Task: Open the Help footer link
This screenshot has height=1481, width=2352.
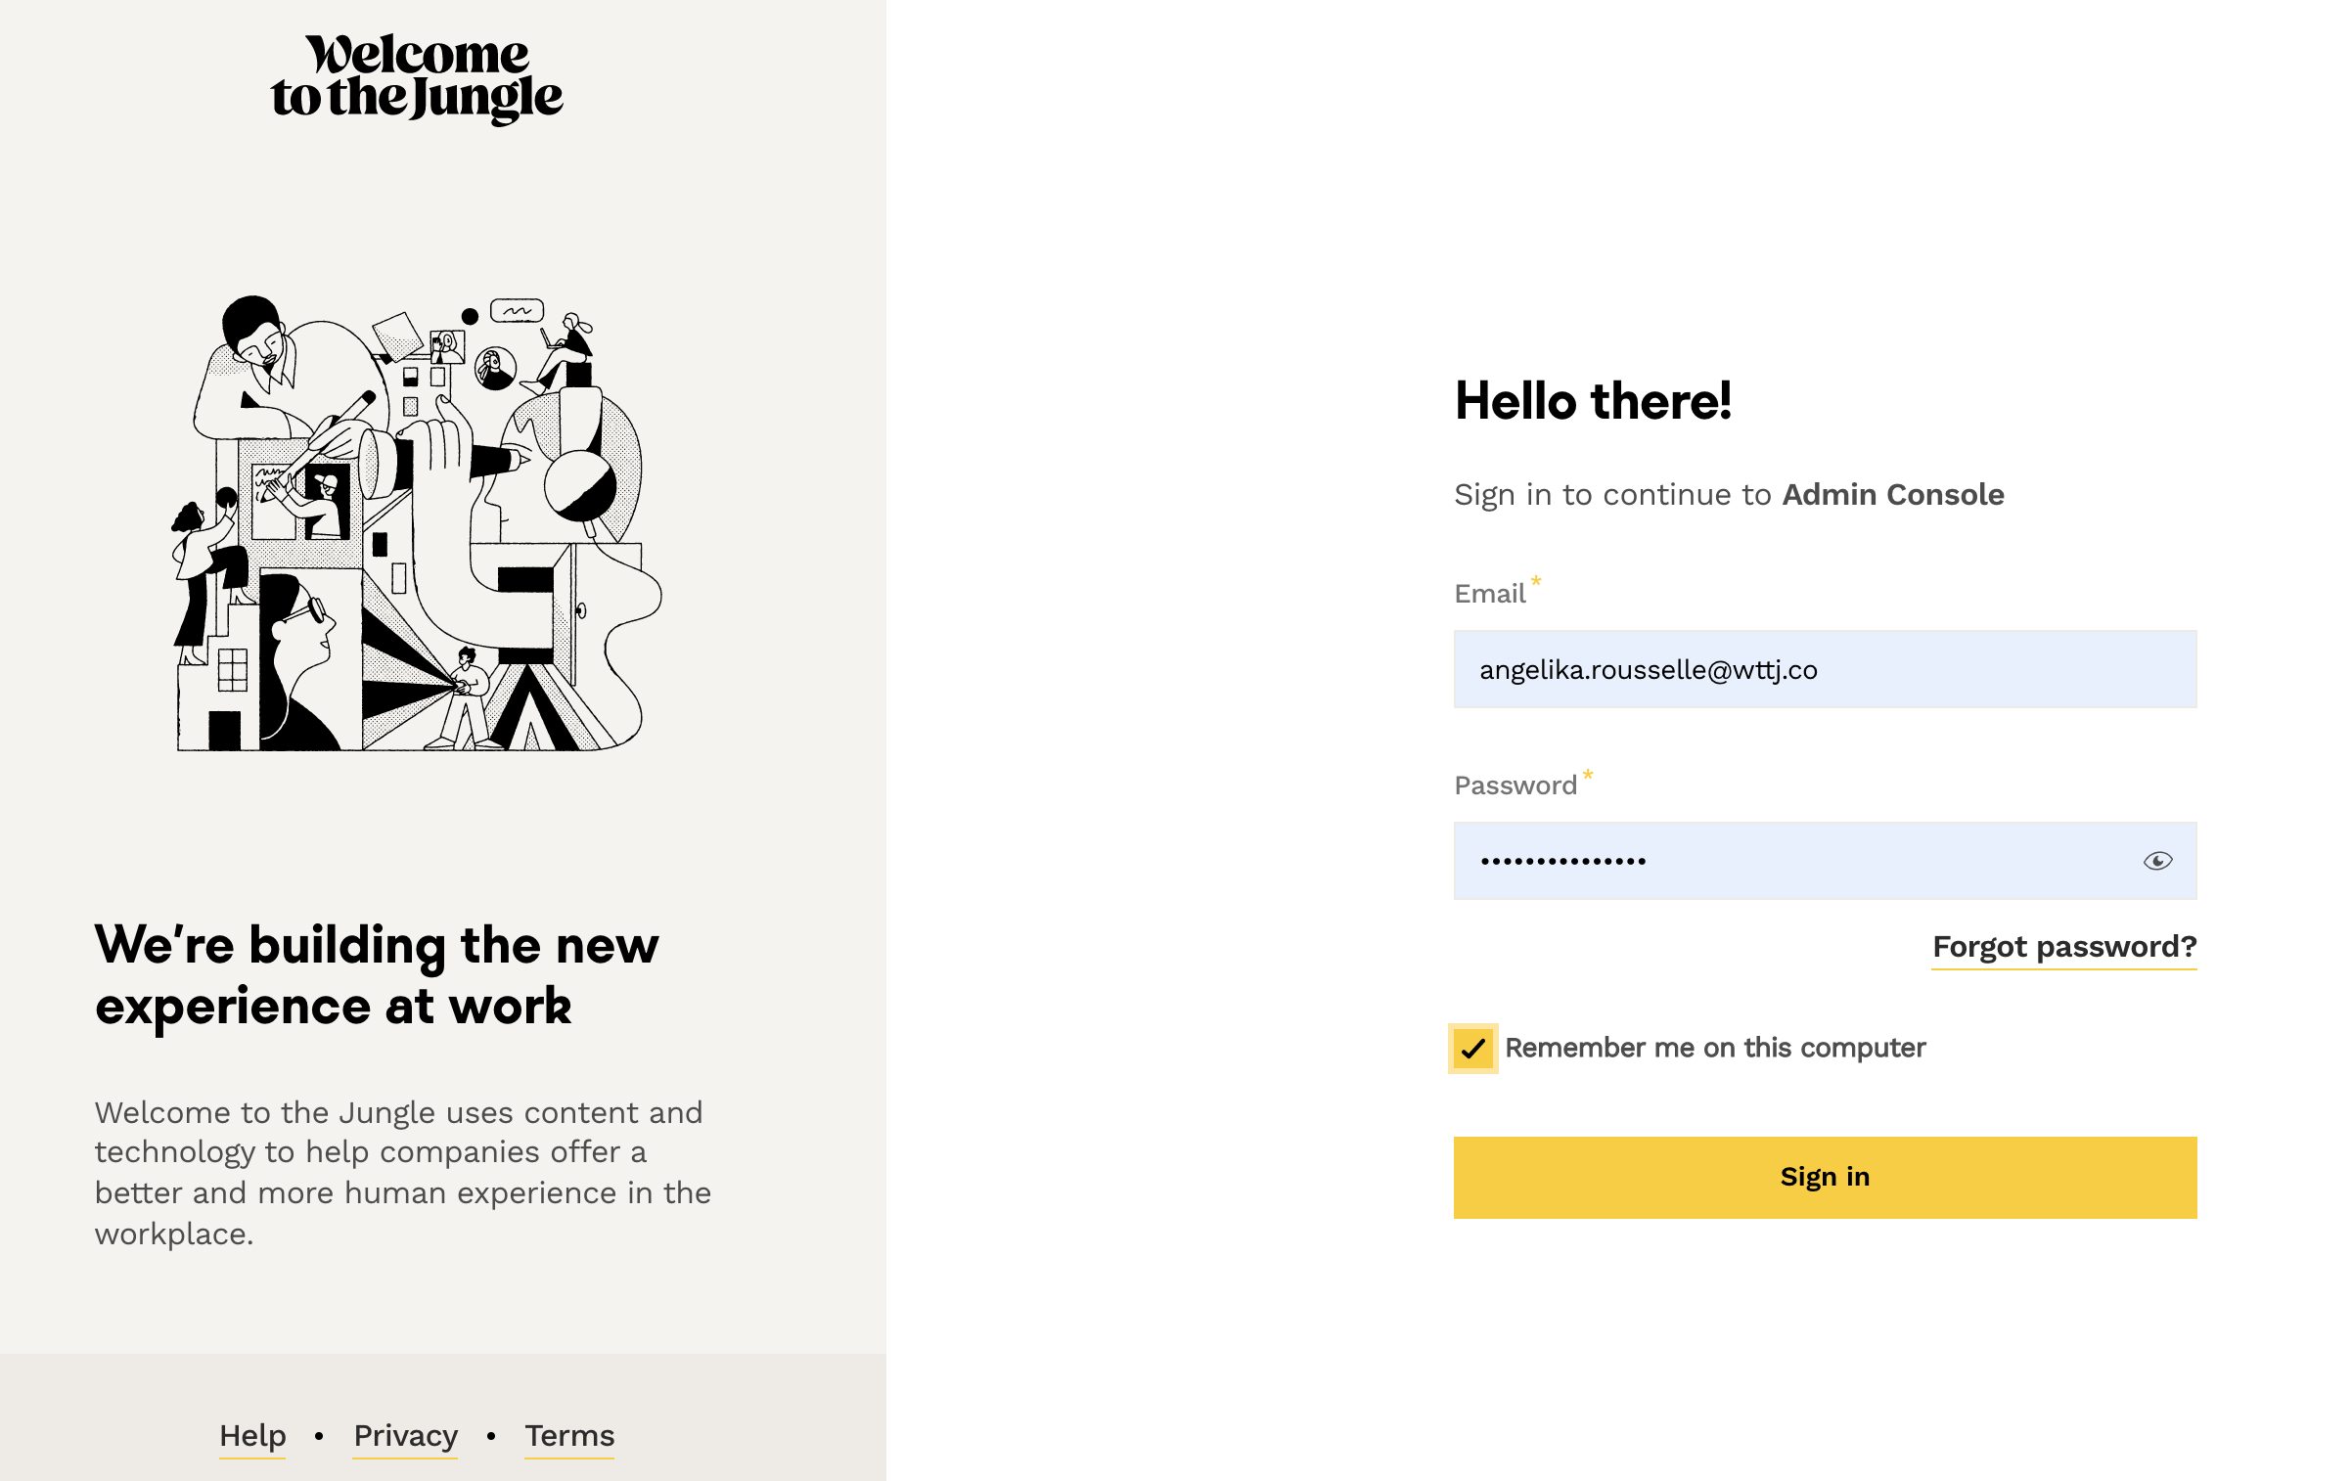Action: [252, 1436]
